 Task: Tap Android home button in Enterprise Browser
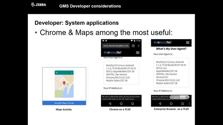pyautogui.click(x=171, y=103)
